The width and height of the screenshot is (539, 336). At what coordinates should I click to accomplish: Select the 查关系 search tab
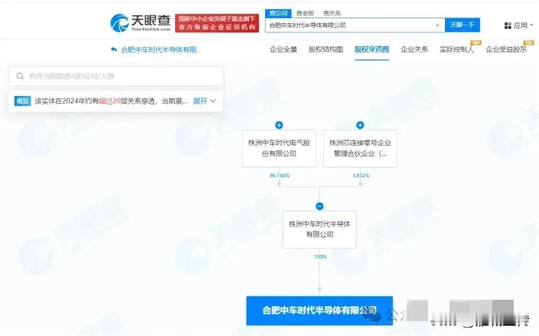331,13
